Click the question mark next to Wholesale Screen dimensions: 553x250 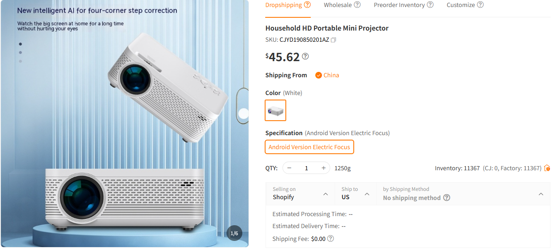357,5
